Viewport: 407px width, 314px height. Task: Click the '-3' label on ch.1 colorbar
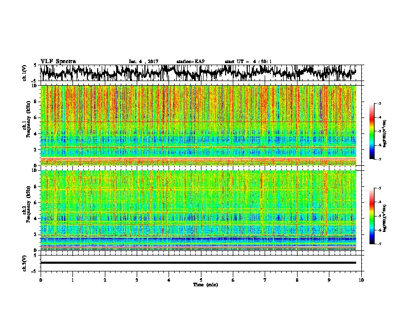(379, 104)
